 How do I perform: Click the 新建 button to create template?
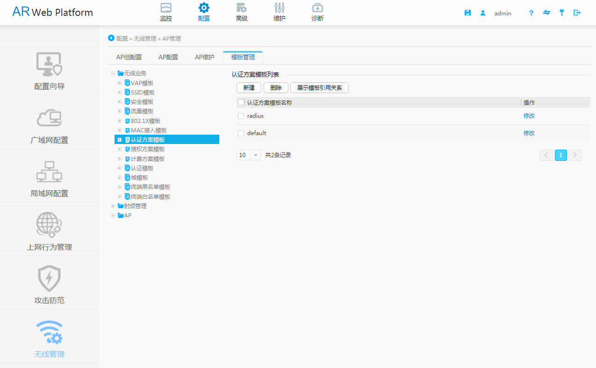(248, 87)
